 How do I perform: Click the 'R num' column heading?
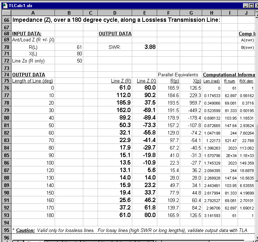(x=229, y=81)
